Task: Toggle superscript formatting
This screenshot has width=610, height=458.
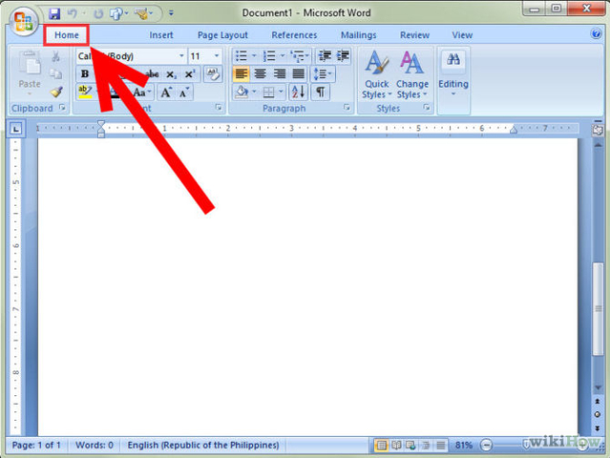Action: pyautogui.click(x=190, y=73)
